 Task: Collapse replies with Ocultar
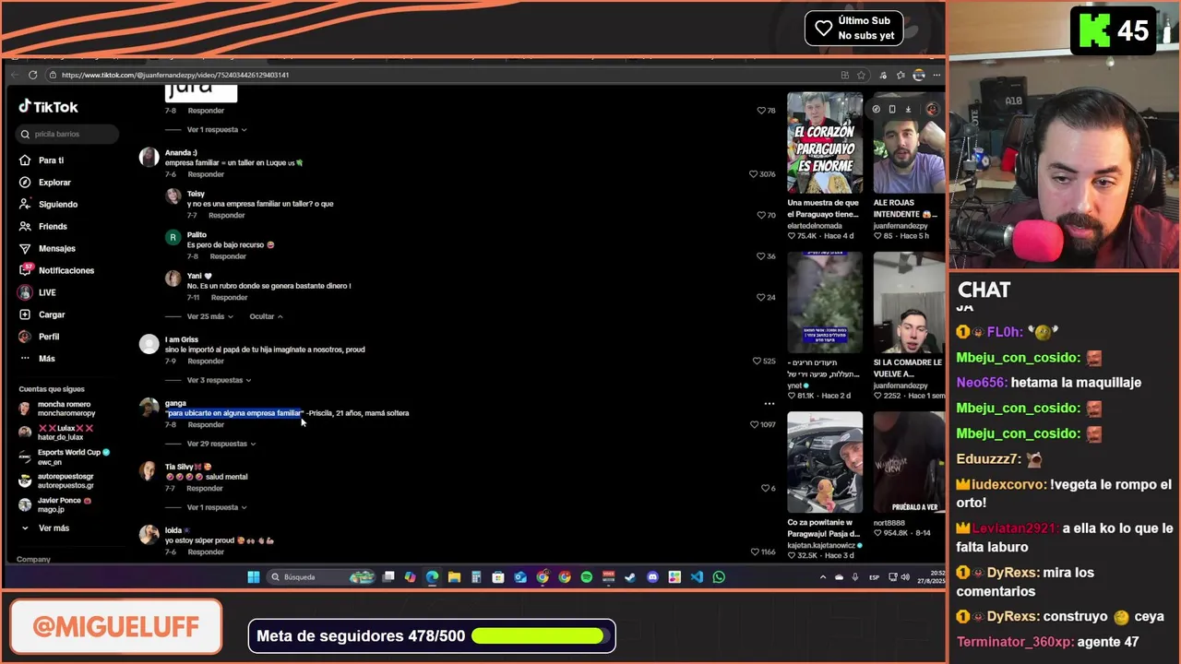coord(266,316)
